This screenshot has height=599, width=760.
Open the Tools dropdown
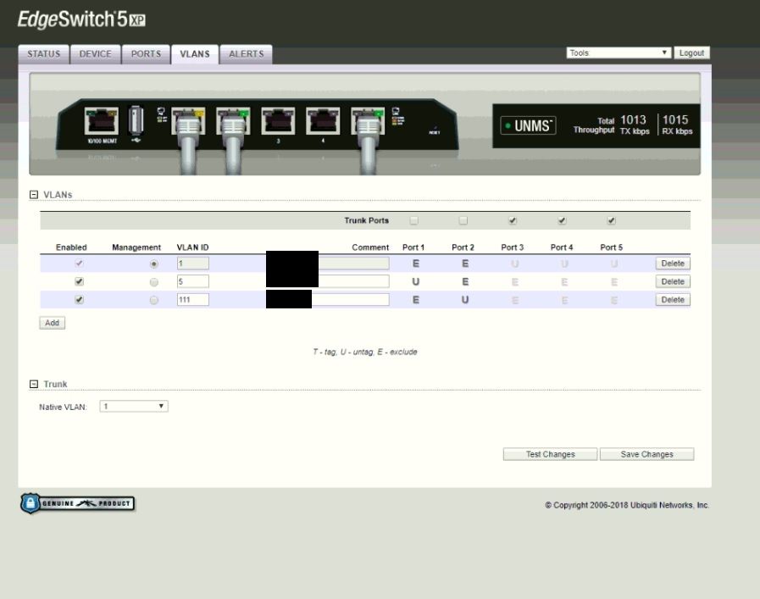pyautogui.click(x=619, y=53)
